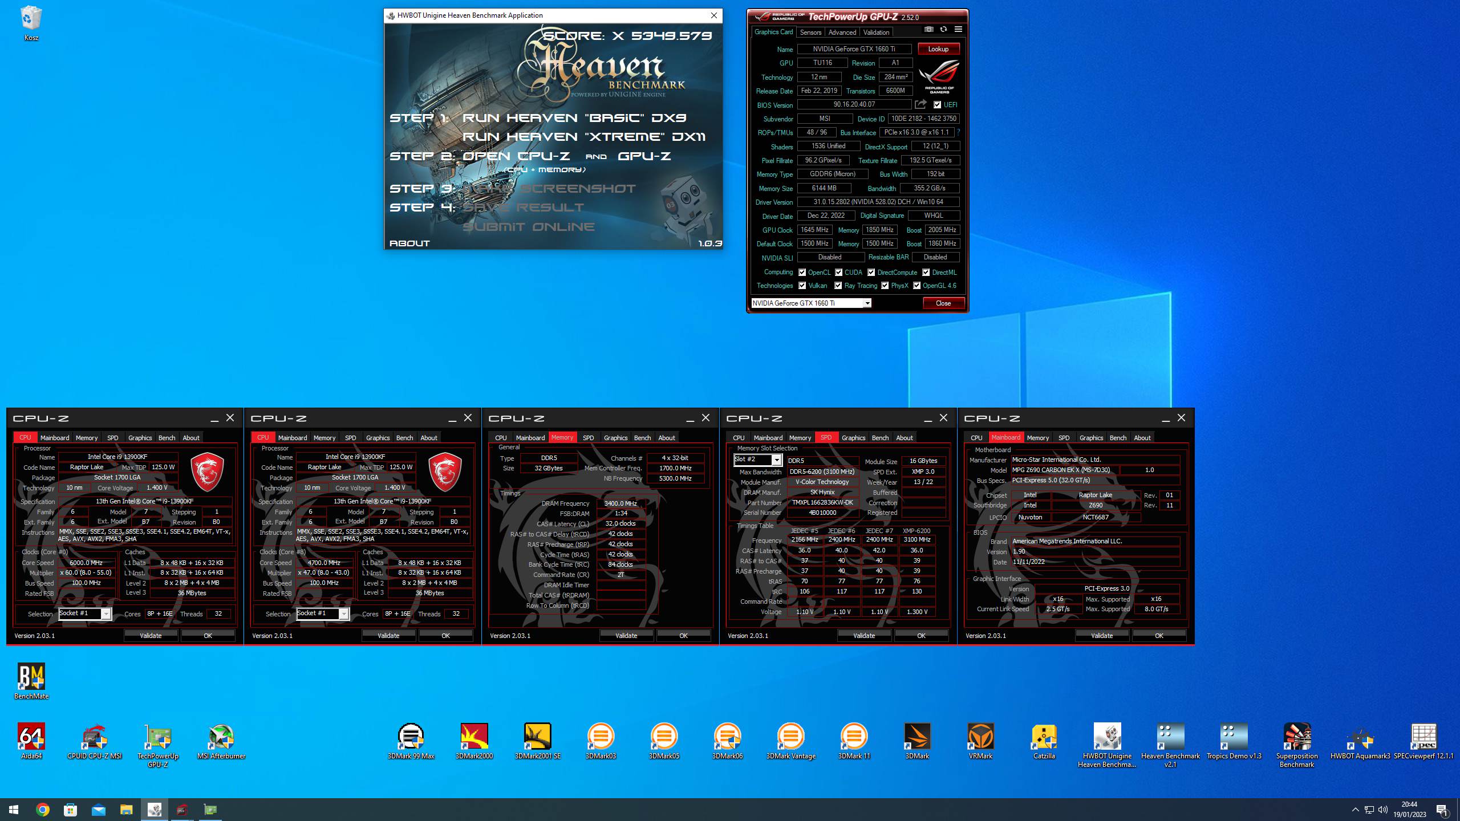1460x821 pixels.
Task: Show hidden system tray icons
Action: tap(1356, 810)
